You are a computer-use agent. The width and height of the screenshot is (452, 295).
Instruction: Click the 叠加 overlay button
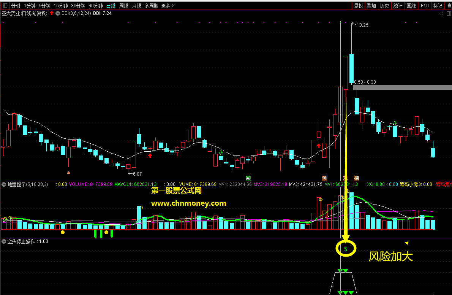click(x=371, y=5)
